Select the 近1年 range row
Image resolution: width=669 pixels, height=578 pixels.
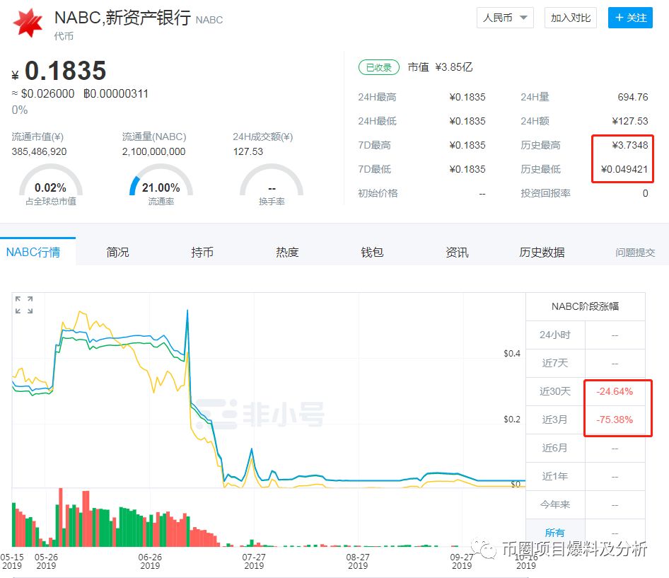[586, 476]
